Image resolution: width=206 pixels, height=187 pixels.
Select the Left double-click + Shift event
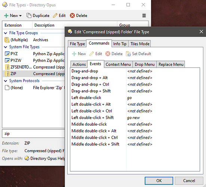pos(135,118)
